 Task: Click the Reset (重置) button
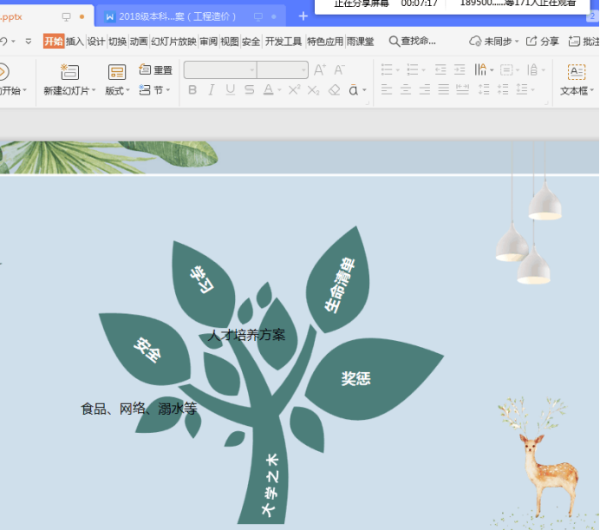[155, 69]
